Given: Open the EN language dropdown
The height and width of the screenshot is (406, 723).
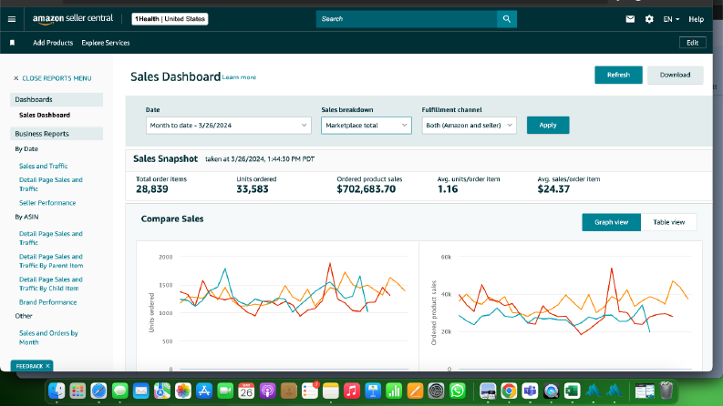Looking at the screenshot, I should [x=671, y=19].
